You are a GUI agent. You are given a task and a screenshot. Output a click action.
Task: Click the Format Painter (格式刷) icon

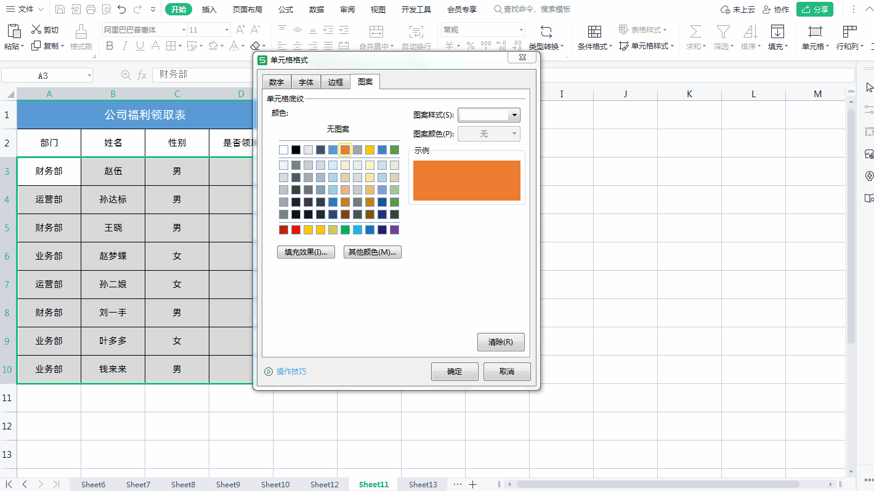81,31
